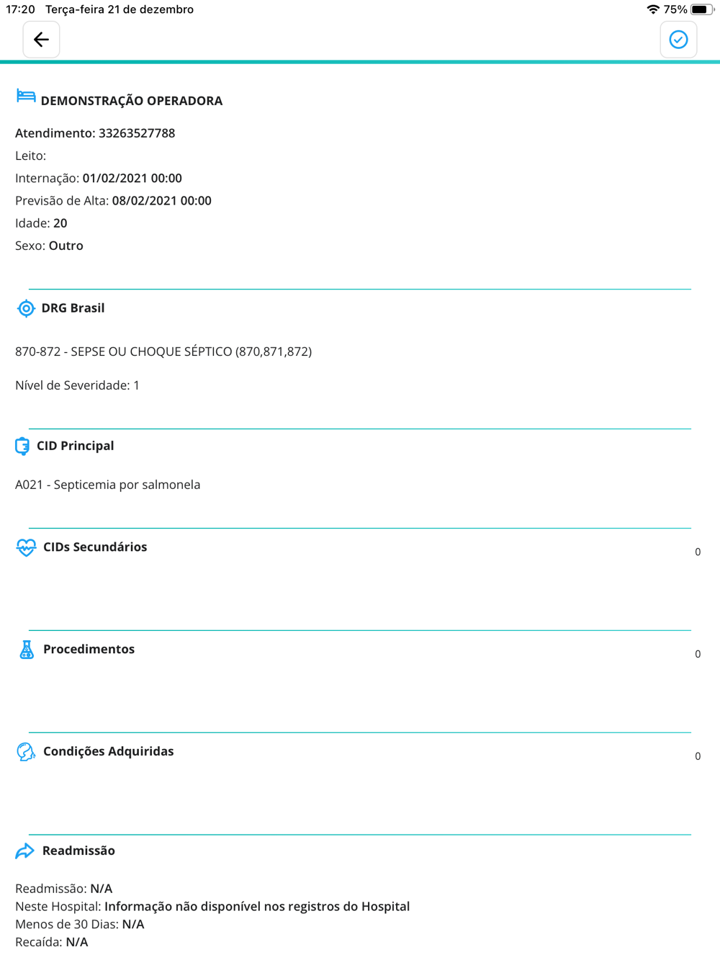The height and width of the screenshot is (960, 720).
Task: Tap the Readmissão arrow icon
Action: click(x=25, y=851)
